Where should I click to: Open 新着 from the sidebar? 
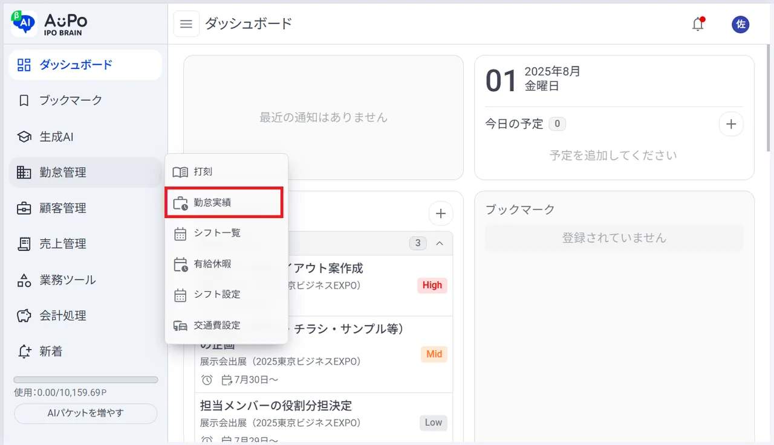click(x=85, y=351)
